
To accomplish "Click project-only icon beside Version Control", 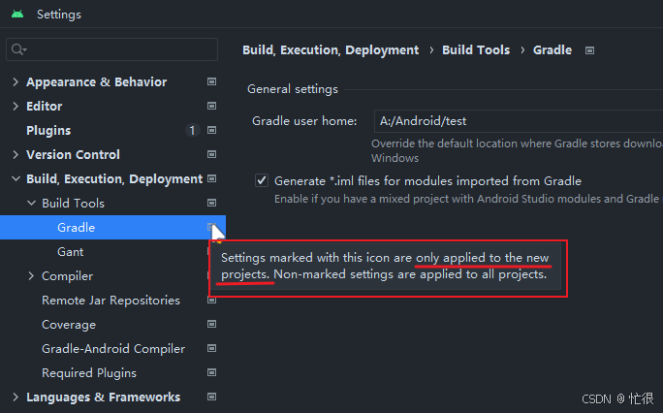I will [x=212, y=154].
